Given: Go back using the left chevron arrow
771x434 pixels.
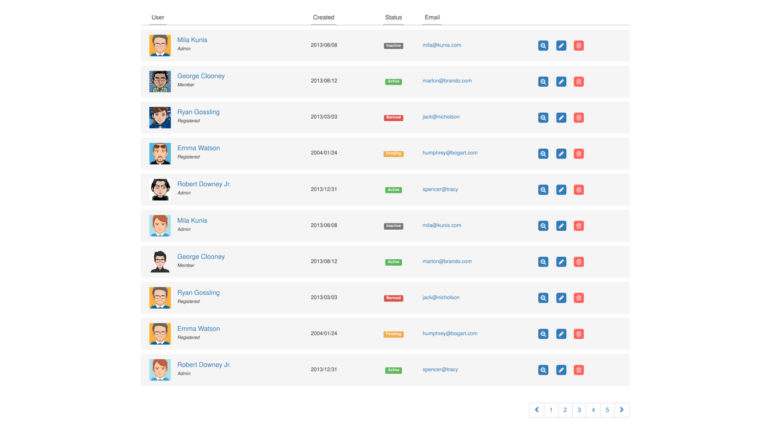Looking at the screenshot, I should coord(536,409).
